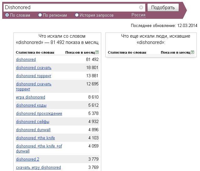The height and width of the screenshot is (171, 200).
Task: Select the 'По словам' radio button
Action: [x=7, y=15]
